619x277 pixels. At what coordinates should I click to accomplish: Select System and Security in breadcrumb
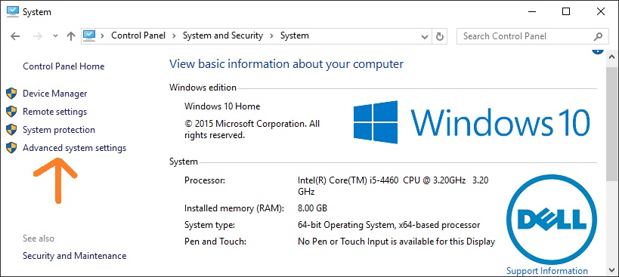(223, 35)
